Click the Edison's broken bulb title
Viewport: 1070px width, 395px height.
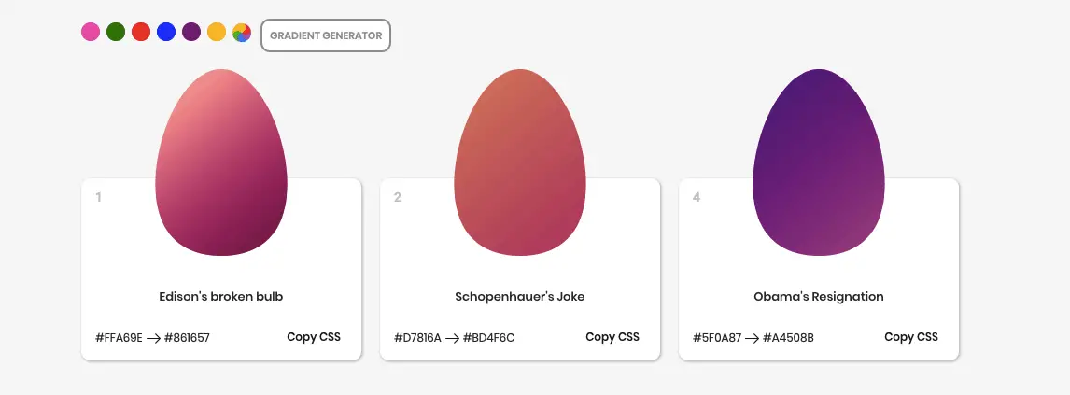coord(221,297)
